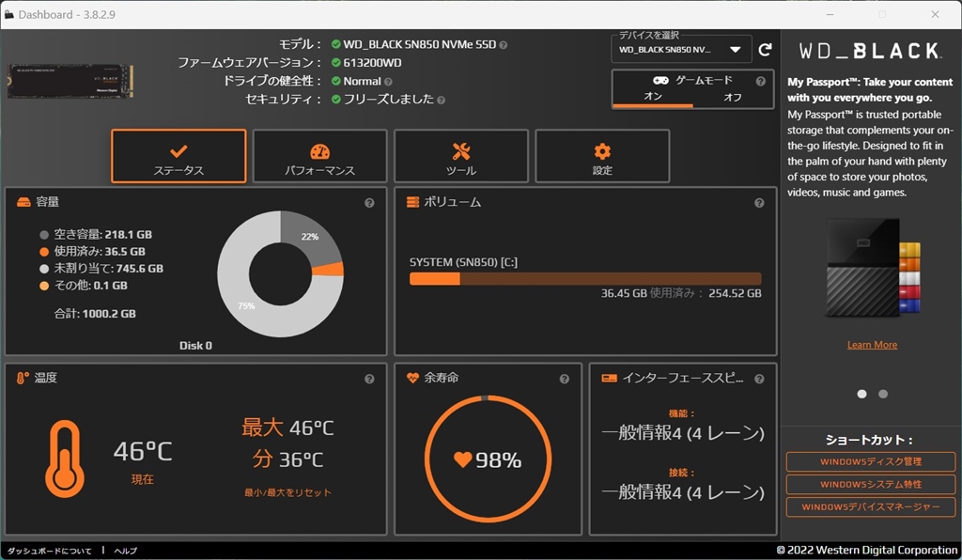The width and height of the screenshot is (962, 560).
Task: Click help icon in volume panel
Action: pos(759,203)
